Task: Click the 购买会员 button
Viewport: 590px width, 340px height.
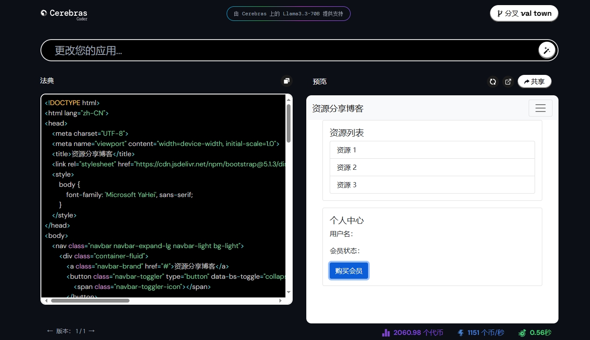Action: pos(349,271)
